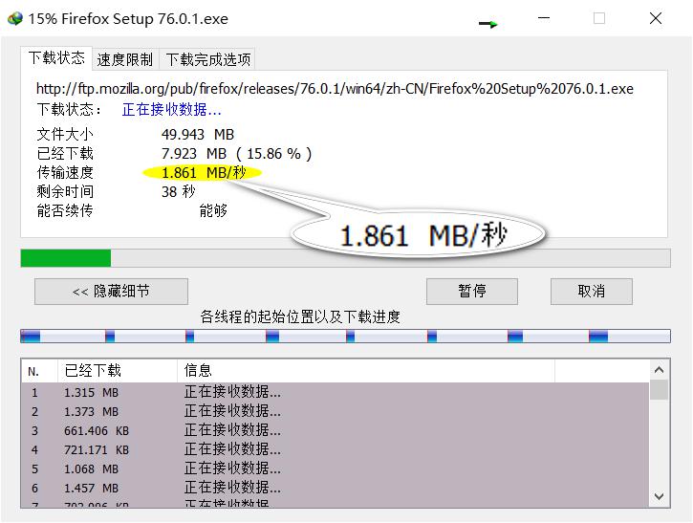Open the 下载完成选项 tab
The width and height of the screenshot is (693, 523).
click(x=208, y=59)
